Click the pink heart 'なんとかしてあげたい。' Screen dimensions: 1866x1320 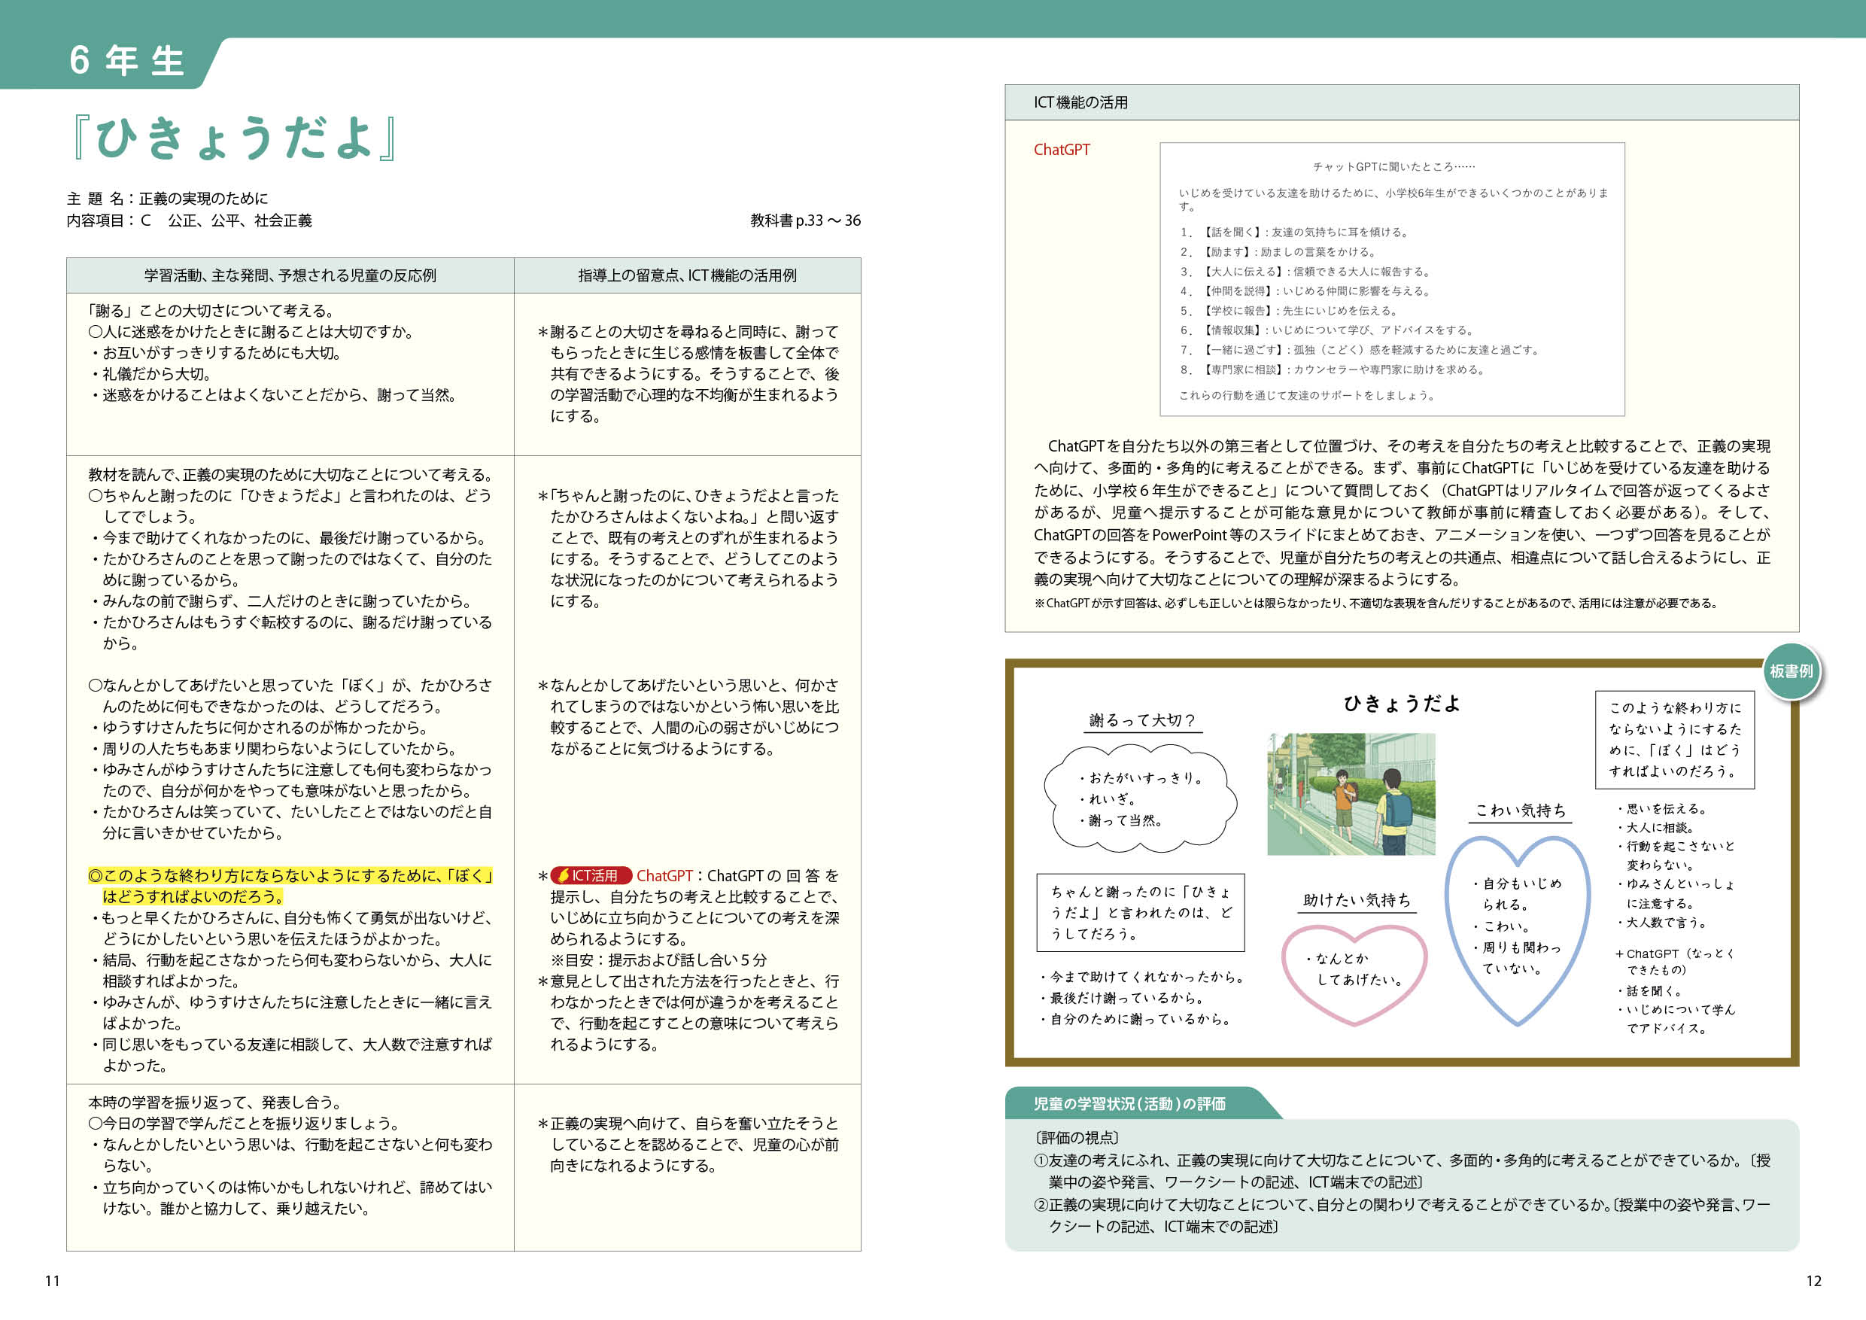coord(1354,974)
